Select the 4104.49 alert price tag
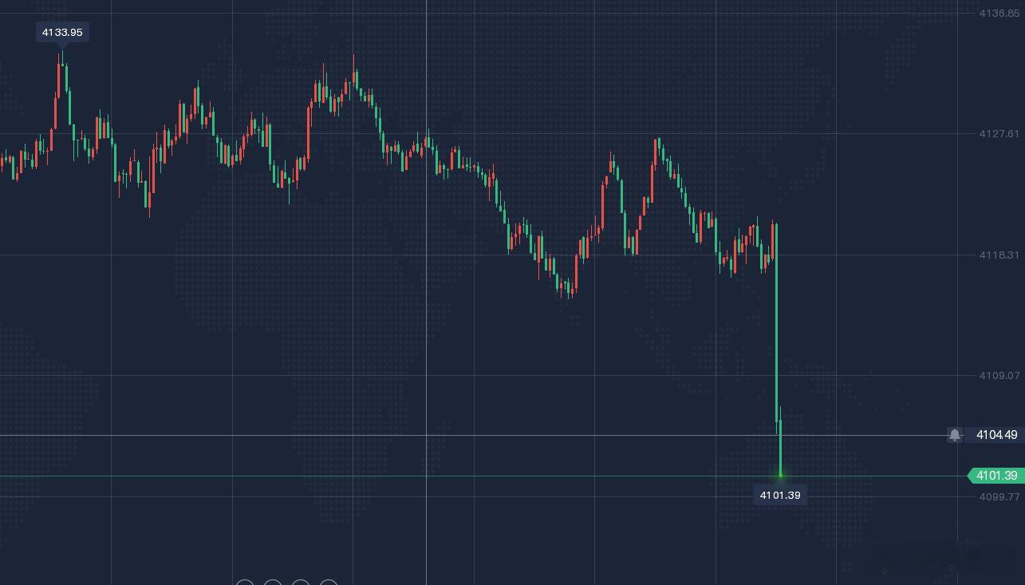Screen dimensions: 1025x585 coord(996,435)
